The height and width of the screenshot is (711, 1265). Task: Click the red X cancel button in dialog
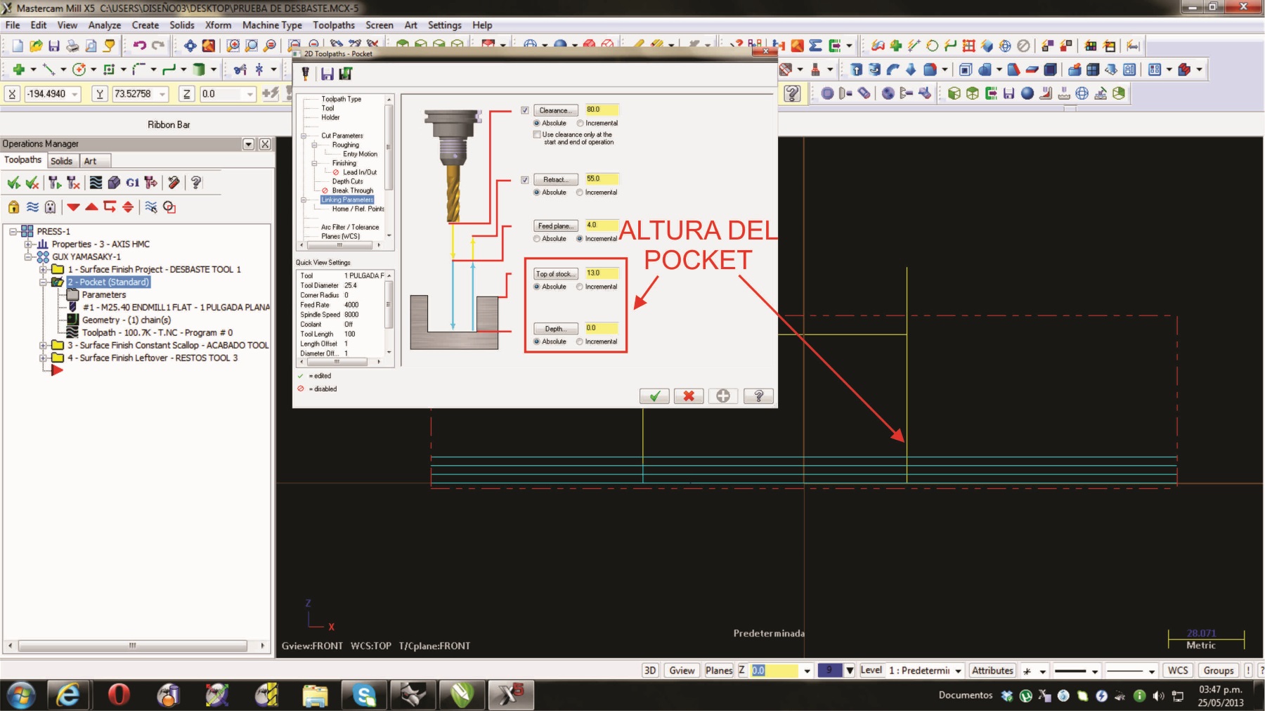689,396
